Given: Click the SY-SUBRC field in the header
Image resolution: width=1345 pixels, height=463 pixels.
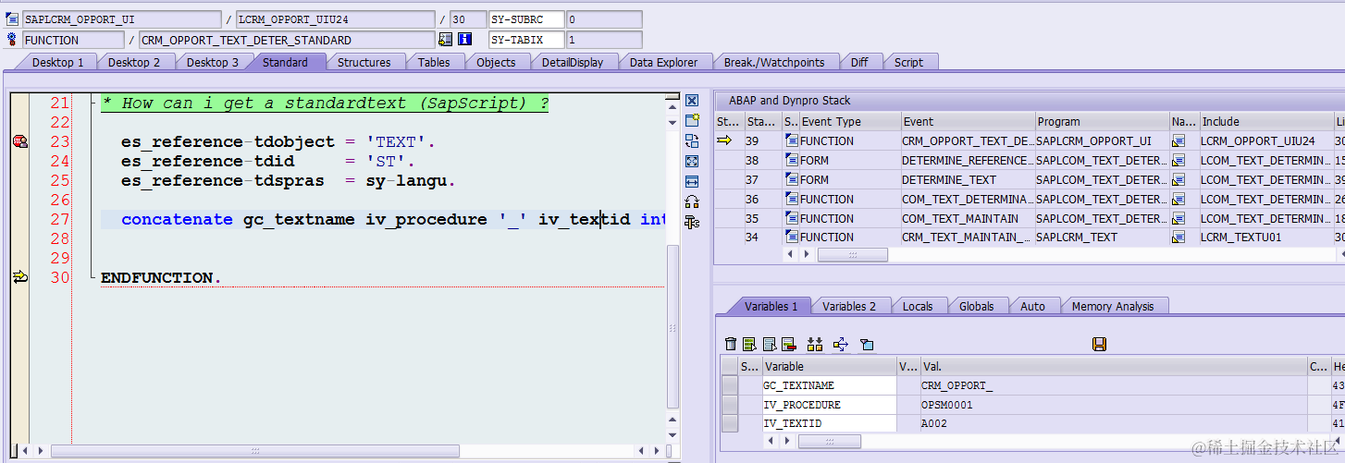Looking at the screenshot, I should point(527,19).
